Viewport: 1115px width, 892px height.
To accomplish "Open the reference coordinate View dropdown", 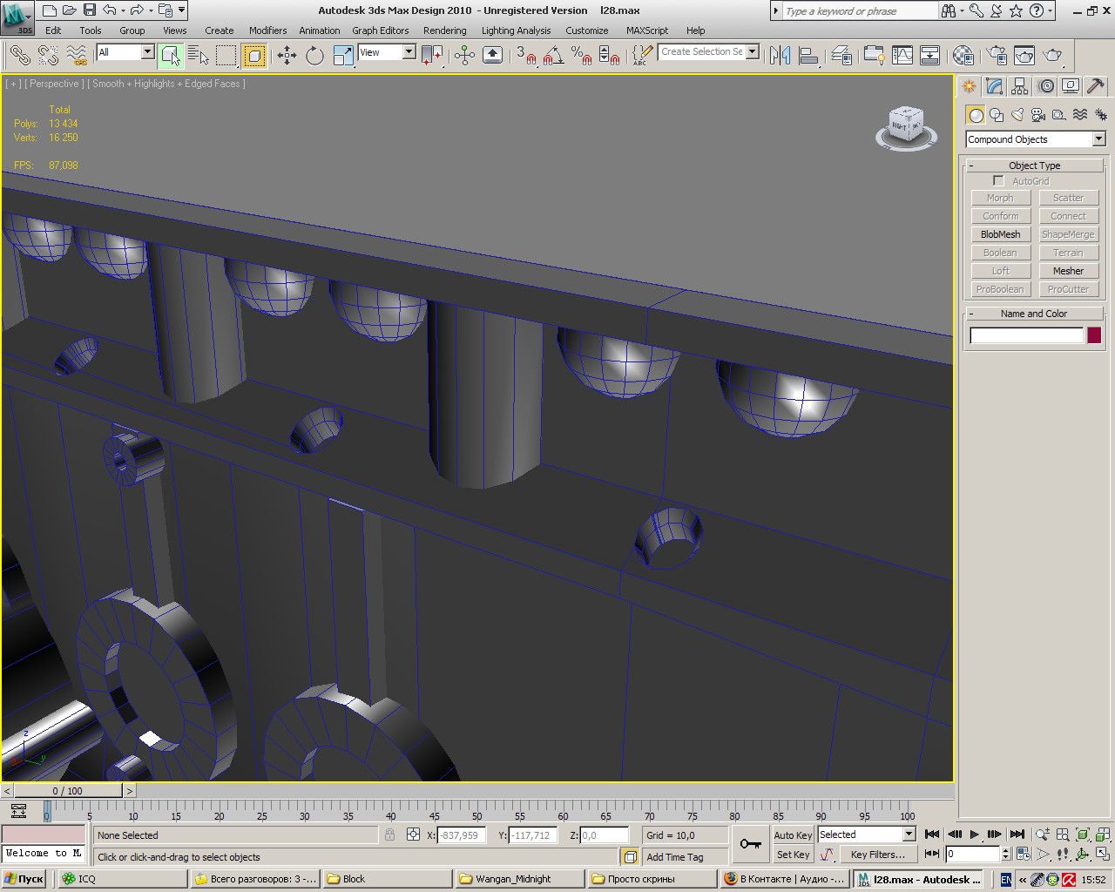I will (387, 52).
